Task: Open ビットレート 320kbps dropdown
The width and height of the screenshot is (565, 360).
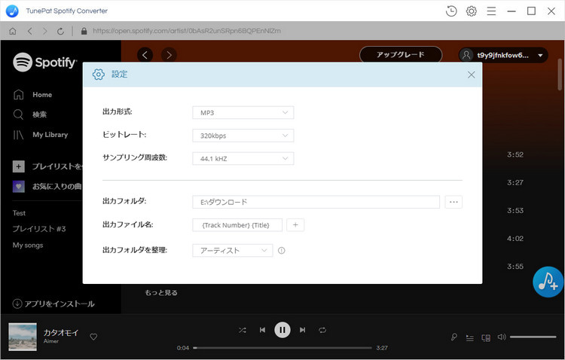Action: [x=243, y=136]
